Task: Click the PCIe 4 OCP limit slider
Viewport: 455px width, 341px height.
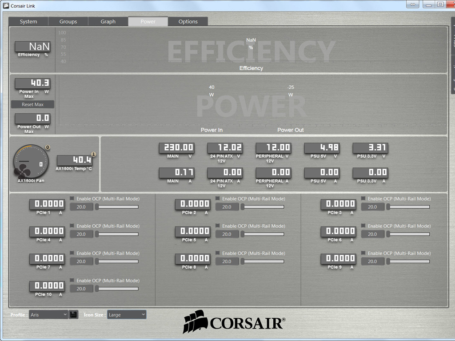Action: tap(117, 234)
